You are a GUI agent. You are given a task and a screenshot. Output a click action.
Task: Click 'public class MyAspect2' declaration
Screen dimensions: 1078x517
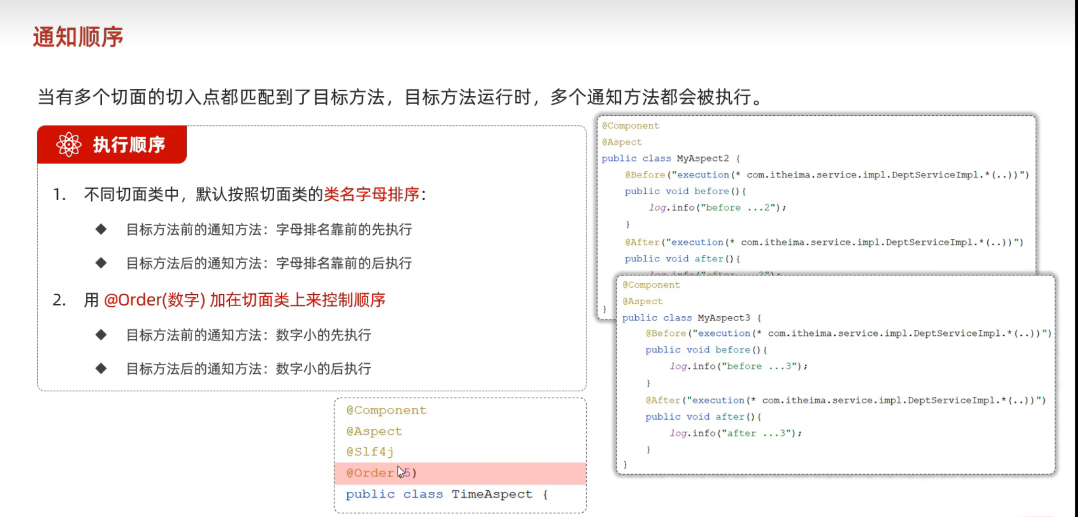670,158
